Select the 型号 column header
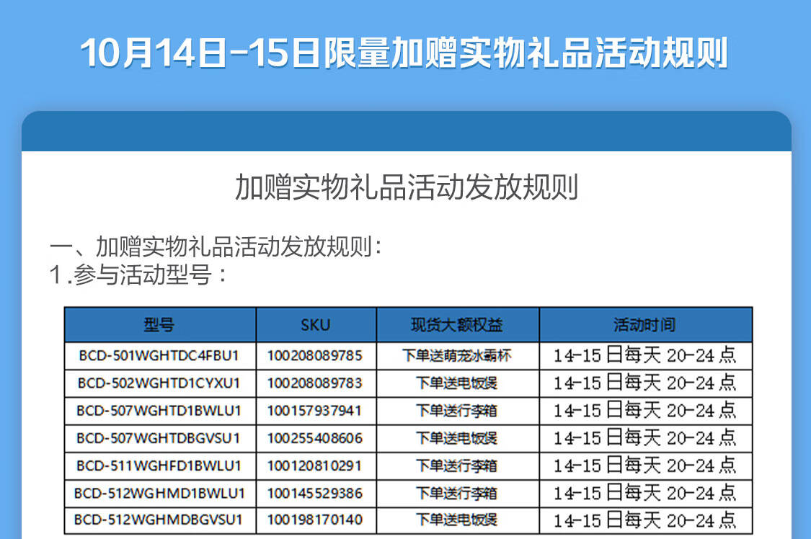 click(159, 325)
